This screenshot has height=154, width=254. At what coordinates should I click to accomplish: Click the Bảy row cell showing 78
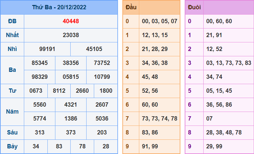pos(82,146)
